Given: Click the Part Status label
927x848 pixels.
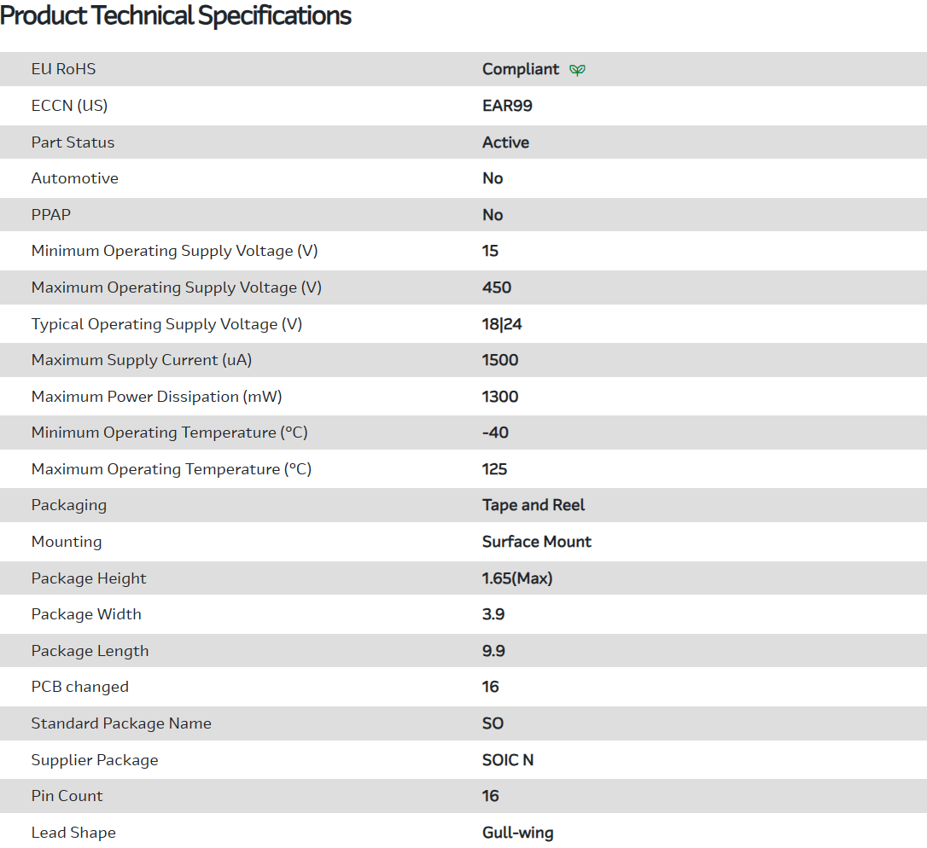Looking at the screenshot, I should click(73, 142).
